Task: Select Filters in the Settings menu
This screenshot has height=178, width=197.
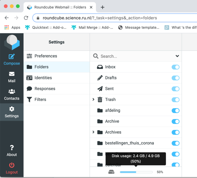Action: [x=40, y=99]
